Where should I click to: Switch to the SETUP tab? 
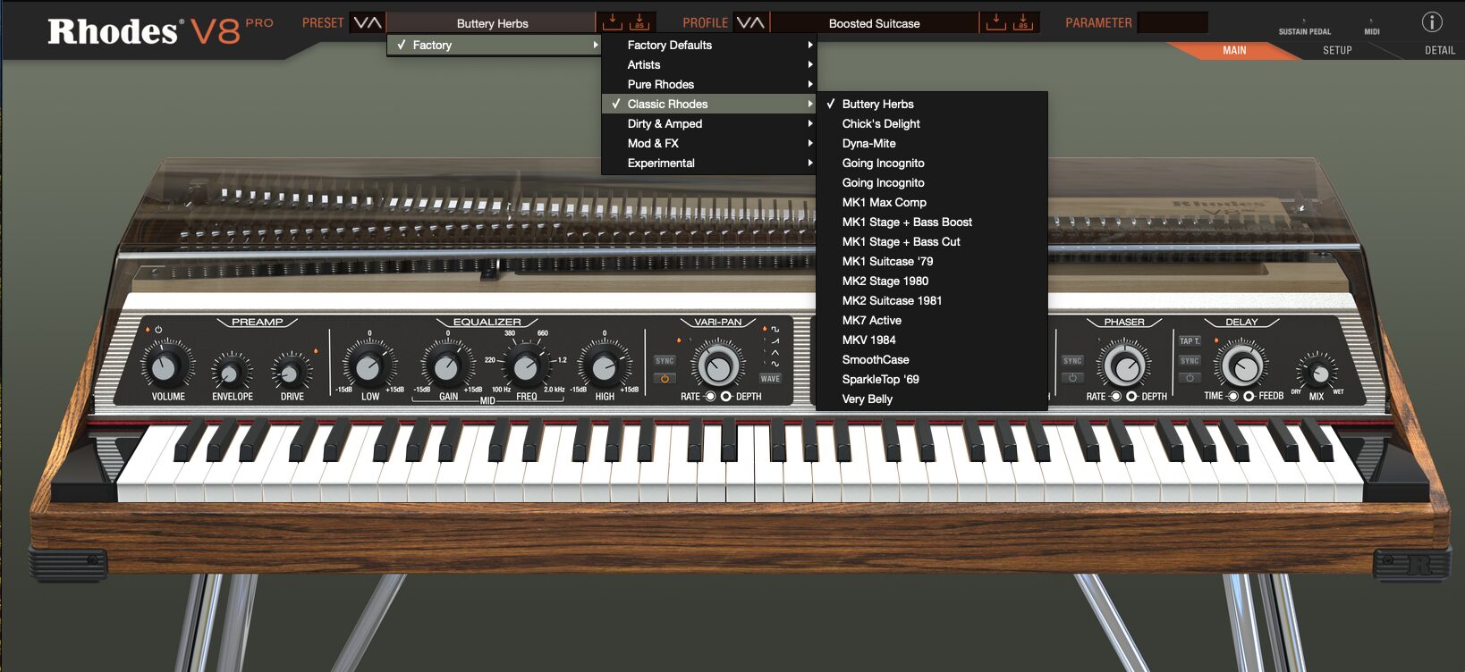point(1337,51)
